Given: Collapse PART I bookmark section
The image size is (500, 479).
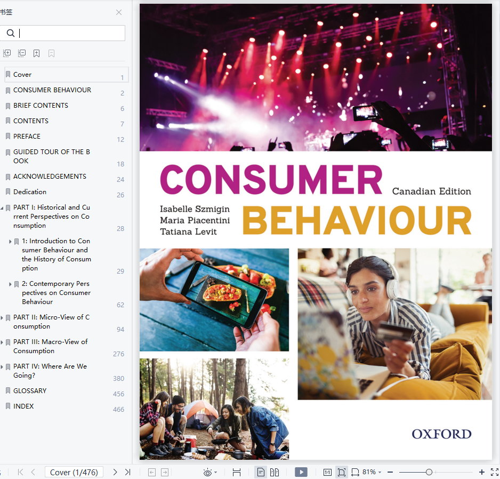Looking at the screenshot, I should coord(2,208).
